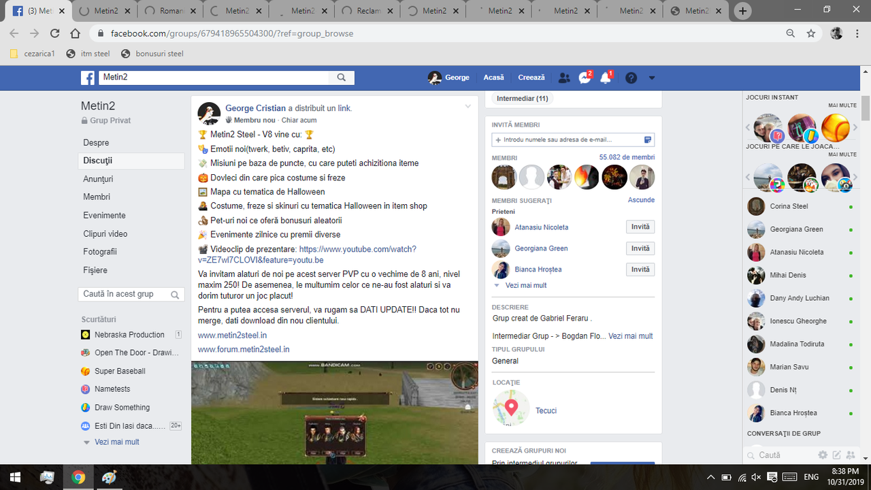871x490 pixels.
Task: Invite Atanasiu Nicoleta with the Invită button
Action: [640, 227]
